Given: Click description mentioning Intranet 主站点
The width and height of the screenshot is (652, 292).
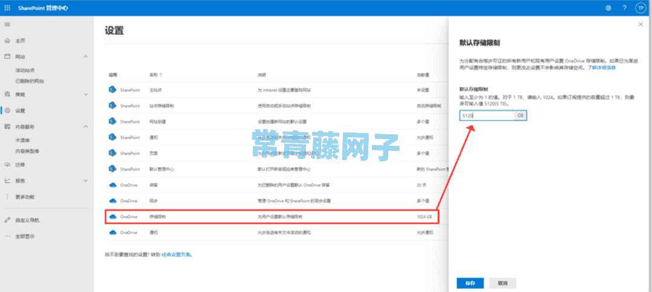Looking at the screenshot, I should (285, 90).
